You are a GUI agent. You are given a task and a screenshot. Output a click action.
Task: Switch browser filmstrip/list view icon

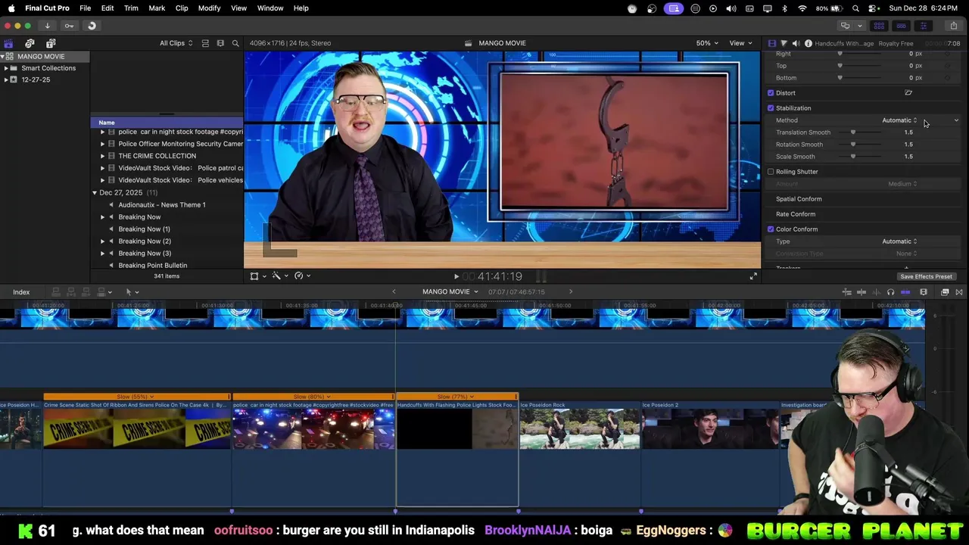(220, 43)
